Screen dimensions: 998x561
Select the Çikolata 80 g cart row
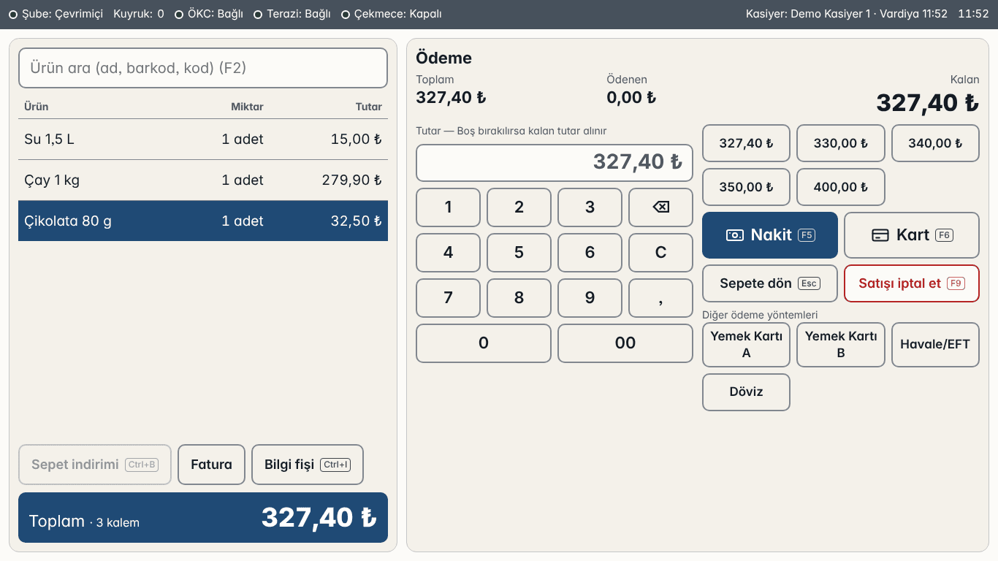203,221
